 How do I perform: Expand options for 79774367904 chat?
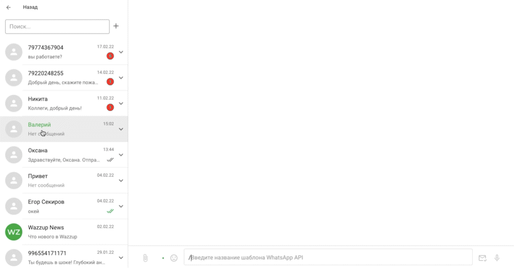[121, 52]
